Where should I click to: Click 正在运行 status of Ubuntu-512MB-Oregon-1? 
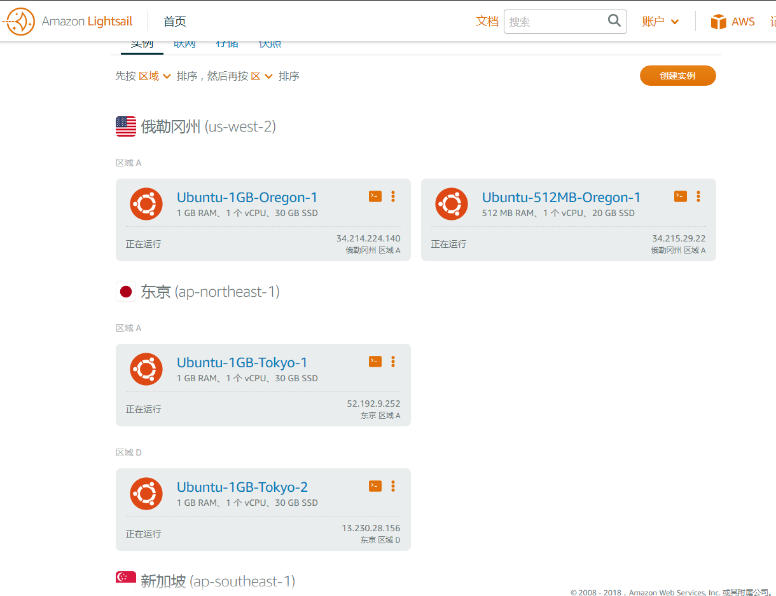point(449,244)
